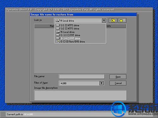Click the empty file list area

point(80,58)
